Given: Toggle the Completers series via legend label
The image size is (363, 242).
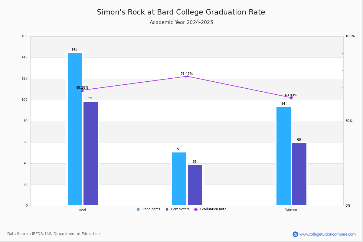Looking at the screenshot, I should 180,209.
